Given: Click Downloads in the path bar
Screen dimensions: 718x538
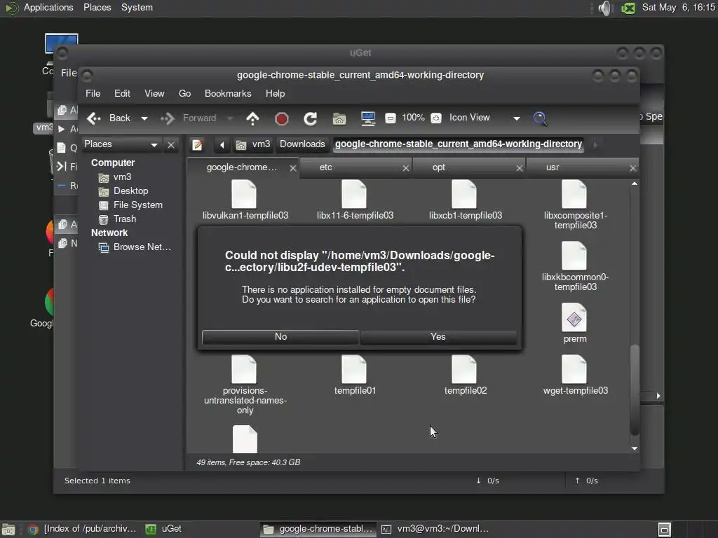Looking at the screenshot, I should coord(302,144).
